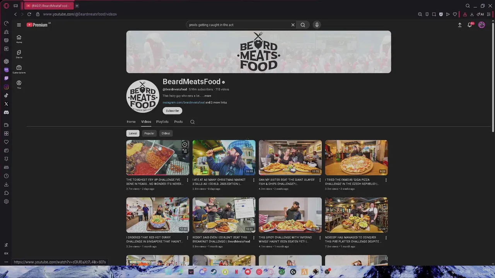
Task: Open Discord from the Opera sidebar
Action: 6,112
